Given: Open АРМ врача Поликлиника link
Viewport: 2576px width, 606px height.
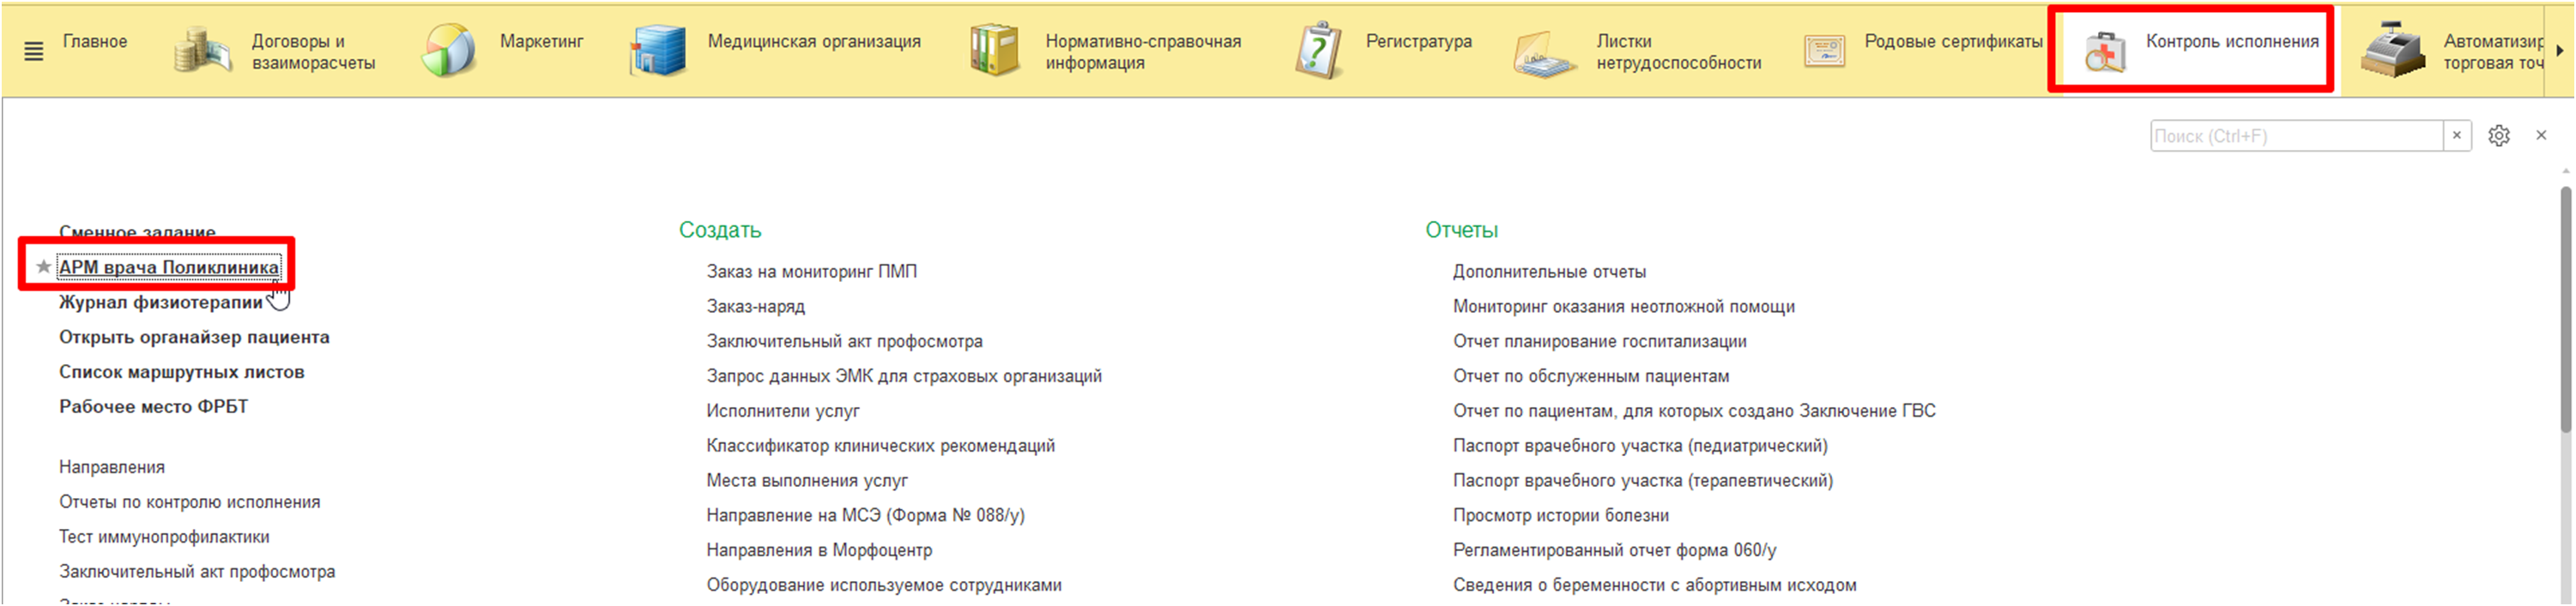Looking at the screenshot, I should 169,267.
